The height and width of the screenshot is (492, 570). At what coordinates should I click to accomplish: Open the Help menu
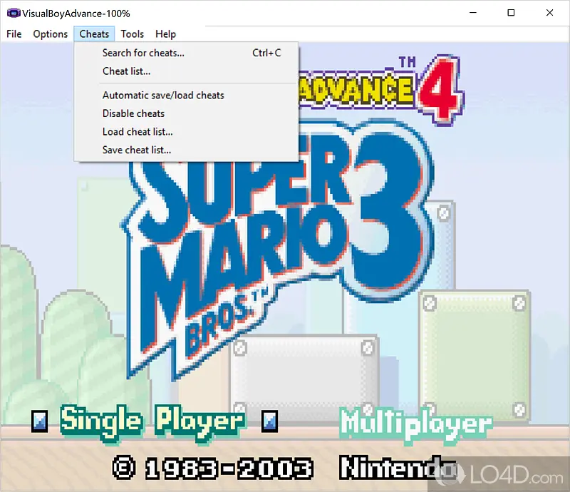(165, 34)
